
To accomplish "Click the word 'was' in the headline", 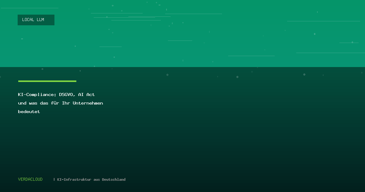I will [x=33, y=103].
